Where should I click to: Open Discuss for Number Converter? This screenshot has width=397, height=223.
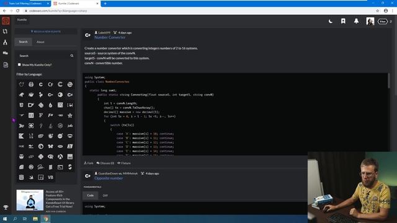[x=105, y=163]
